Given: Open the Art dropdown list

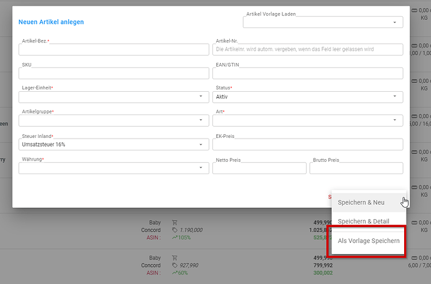Looking at the screenshot, I should pyautogui.click(x=308, y=120).
